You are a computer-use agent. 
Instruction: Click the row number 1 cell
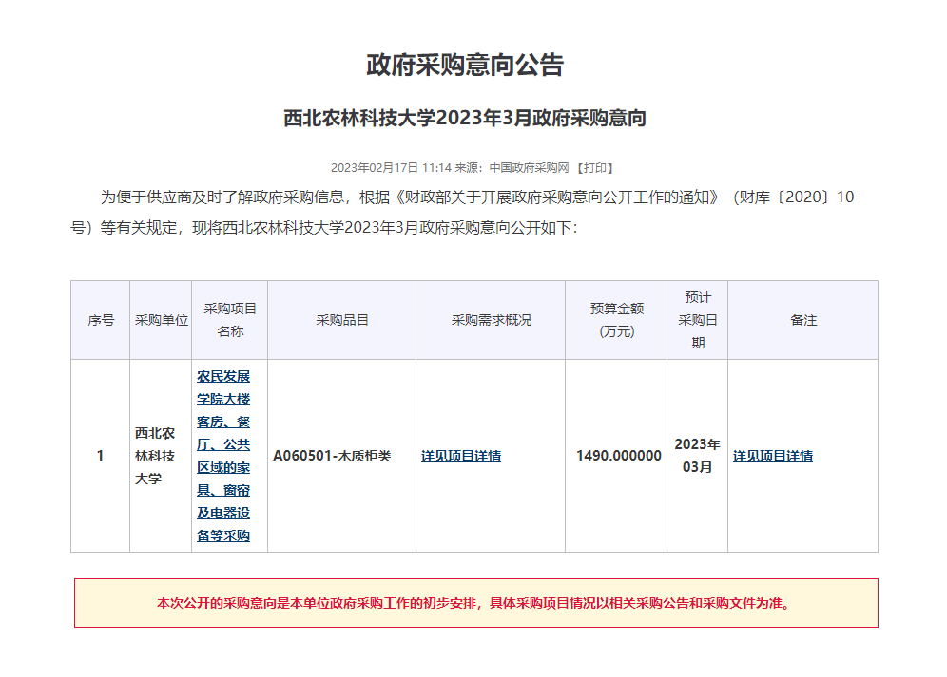click(x=100, y=456)
